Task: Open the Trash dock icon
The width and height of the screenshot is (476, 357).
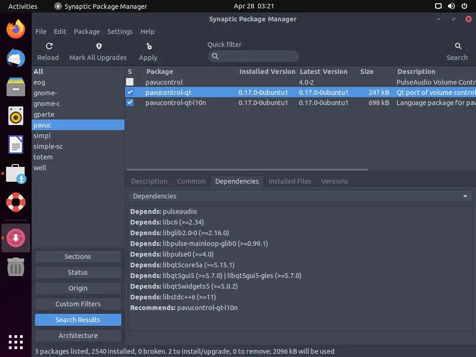Action: (16, 267)
